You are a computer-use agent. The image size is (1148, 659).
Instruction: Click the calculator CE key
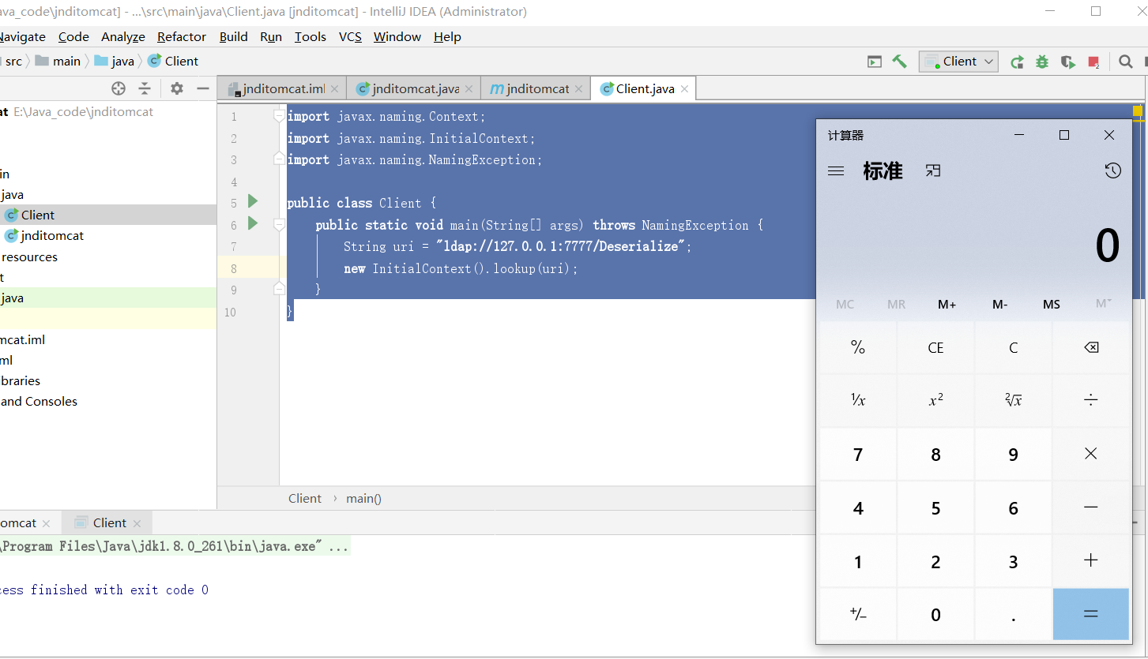click(x=935, y=347)
